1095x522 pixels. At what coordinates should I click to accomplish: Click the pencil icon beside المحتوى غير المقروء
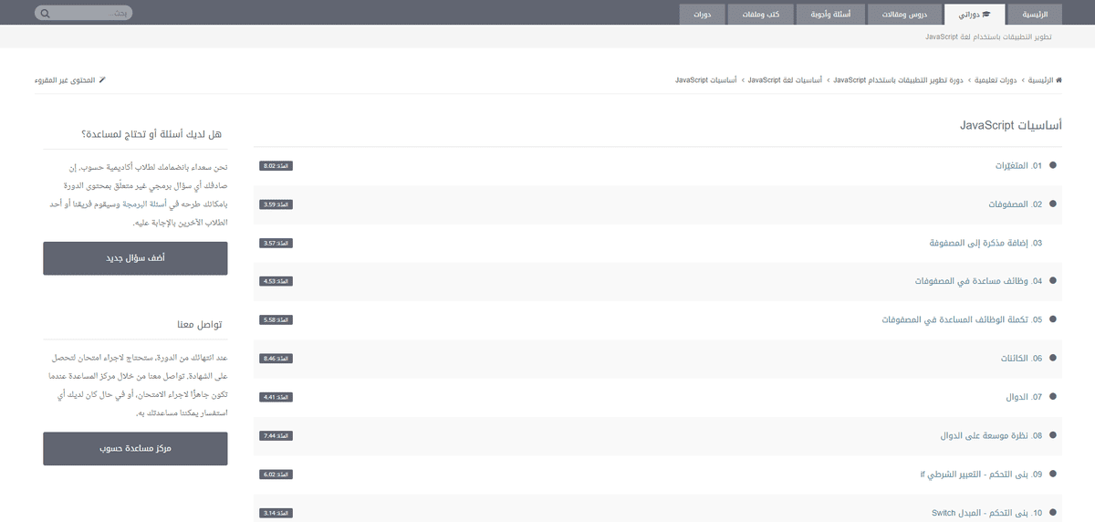point(102,80)
